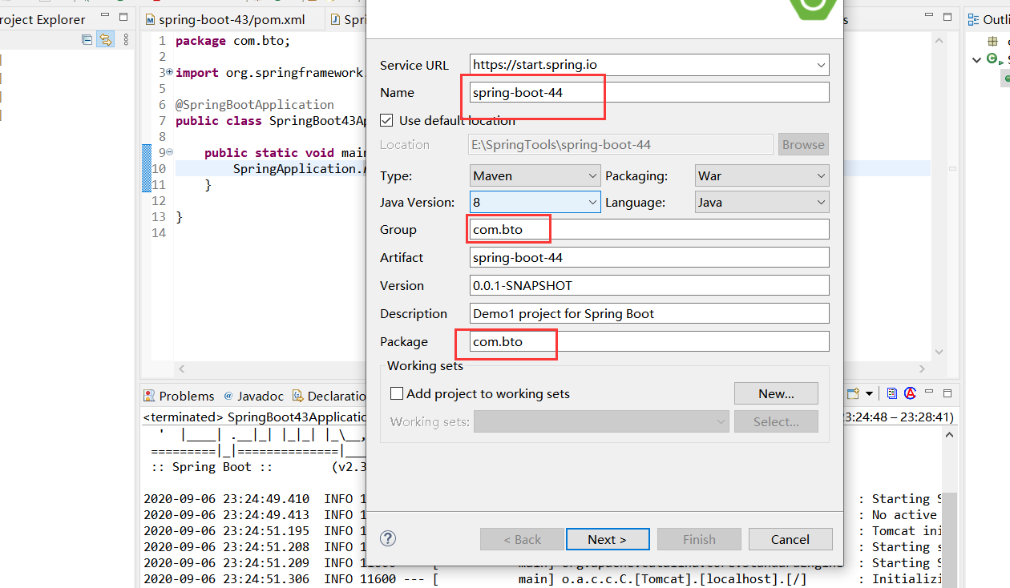Switch to the Declaration tab
The image size is (1010, 588).
(x=330, y=396)
